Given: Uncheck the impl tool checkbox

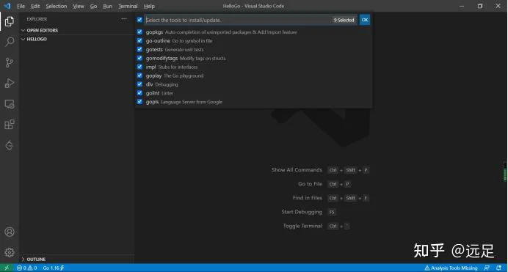Looking at the screenshot, I should click(x=139, y=67).
